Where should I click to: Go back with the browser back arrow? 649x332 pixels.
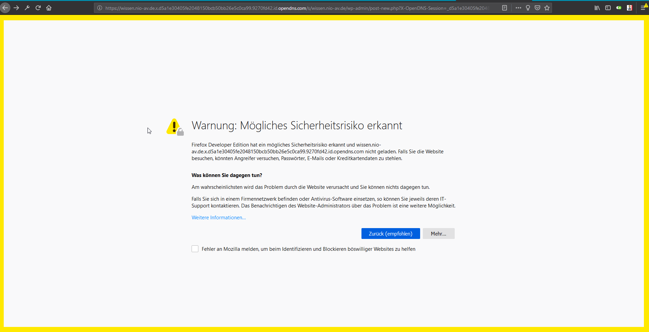[x=5, y=8]
